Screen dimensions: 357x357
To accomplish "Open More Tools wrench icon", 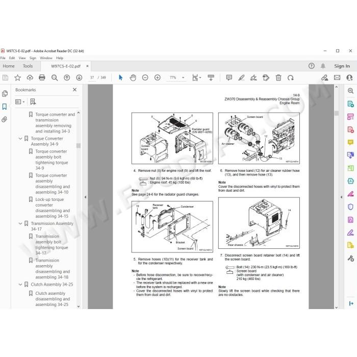I will coord(351,259).
